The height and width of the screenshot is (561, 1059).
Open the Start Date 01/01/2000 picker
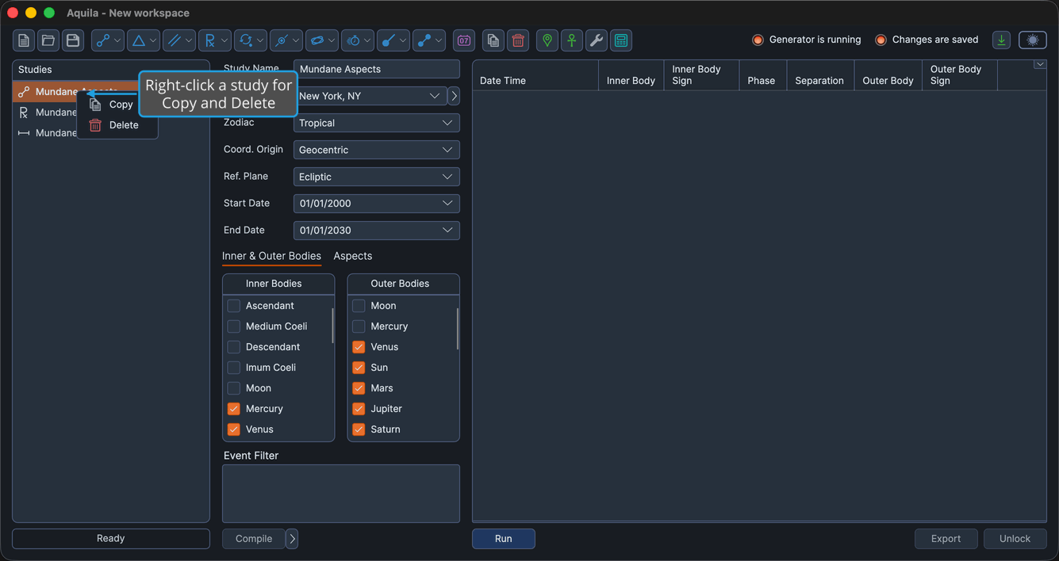[x=377, y=204]
